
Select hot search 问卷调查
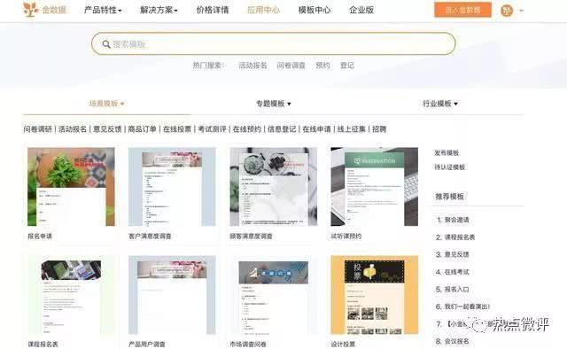coord(291,66)
